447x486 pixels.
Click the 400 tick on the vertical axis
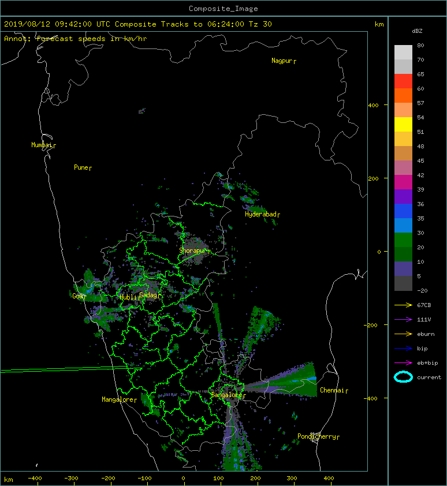[374, 105]
